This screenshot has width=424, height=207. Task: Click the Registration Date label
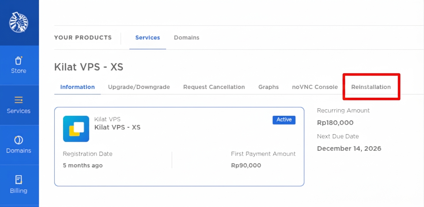pyautogui.click(x=88, y=154)
